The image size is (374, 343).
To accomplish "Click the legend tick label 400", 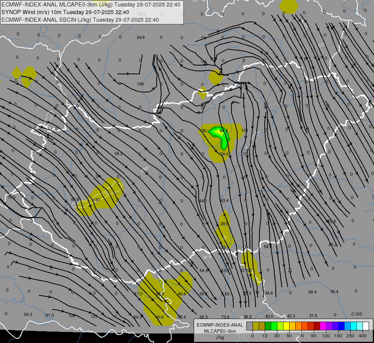I will point(363,336).
